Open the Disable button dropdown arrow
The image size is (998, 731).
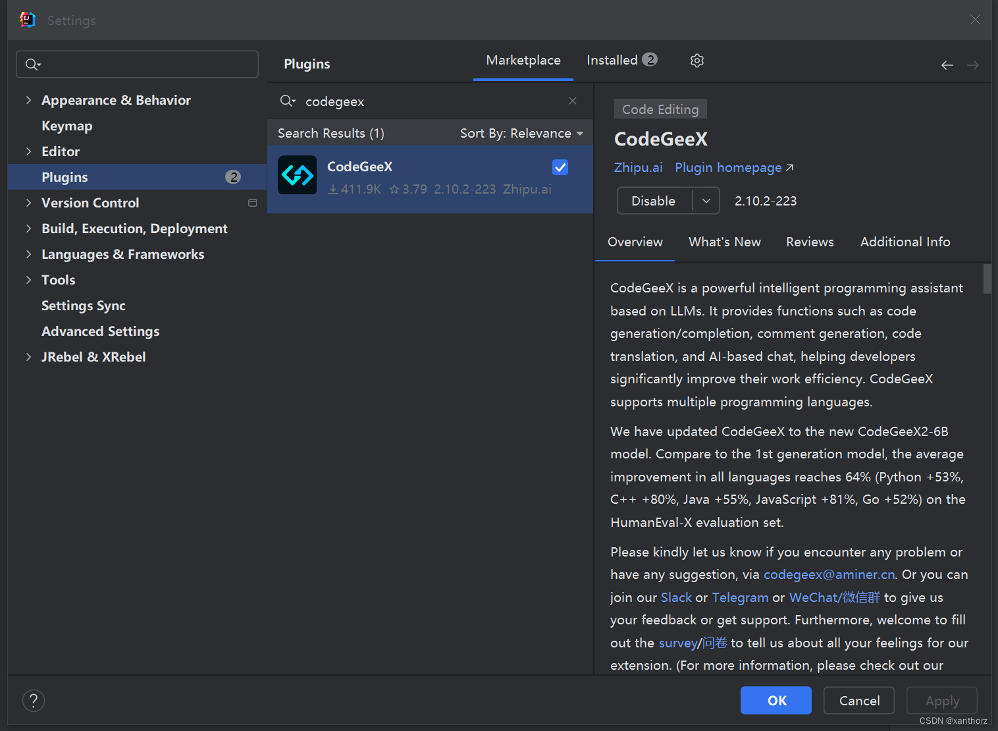706,201
